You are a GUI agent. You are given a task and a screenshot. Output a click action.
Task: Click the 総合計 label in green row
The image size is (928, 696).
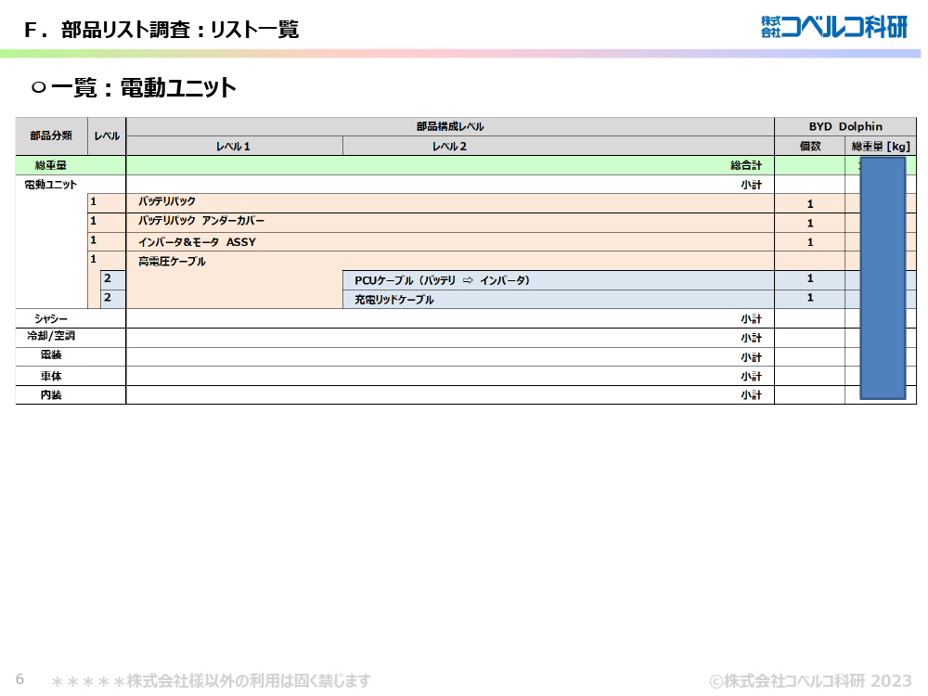pos(745,165)
